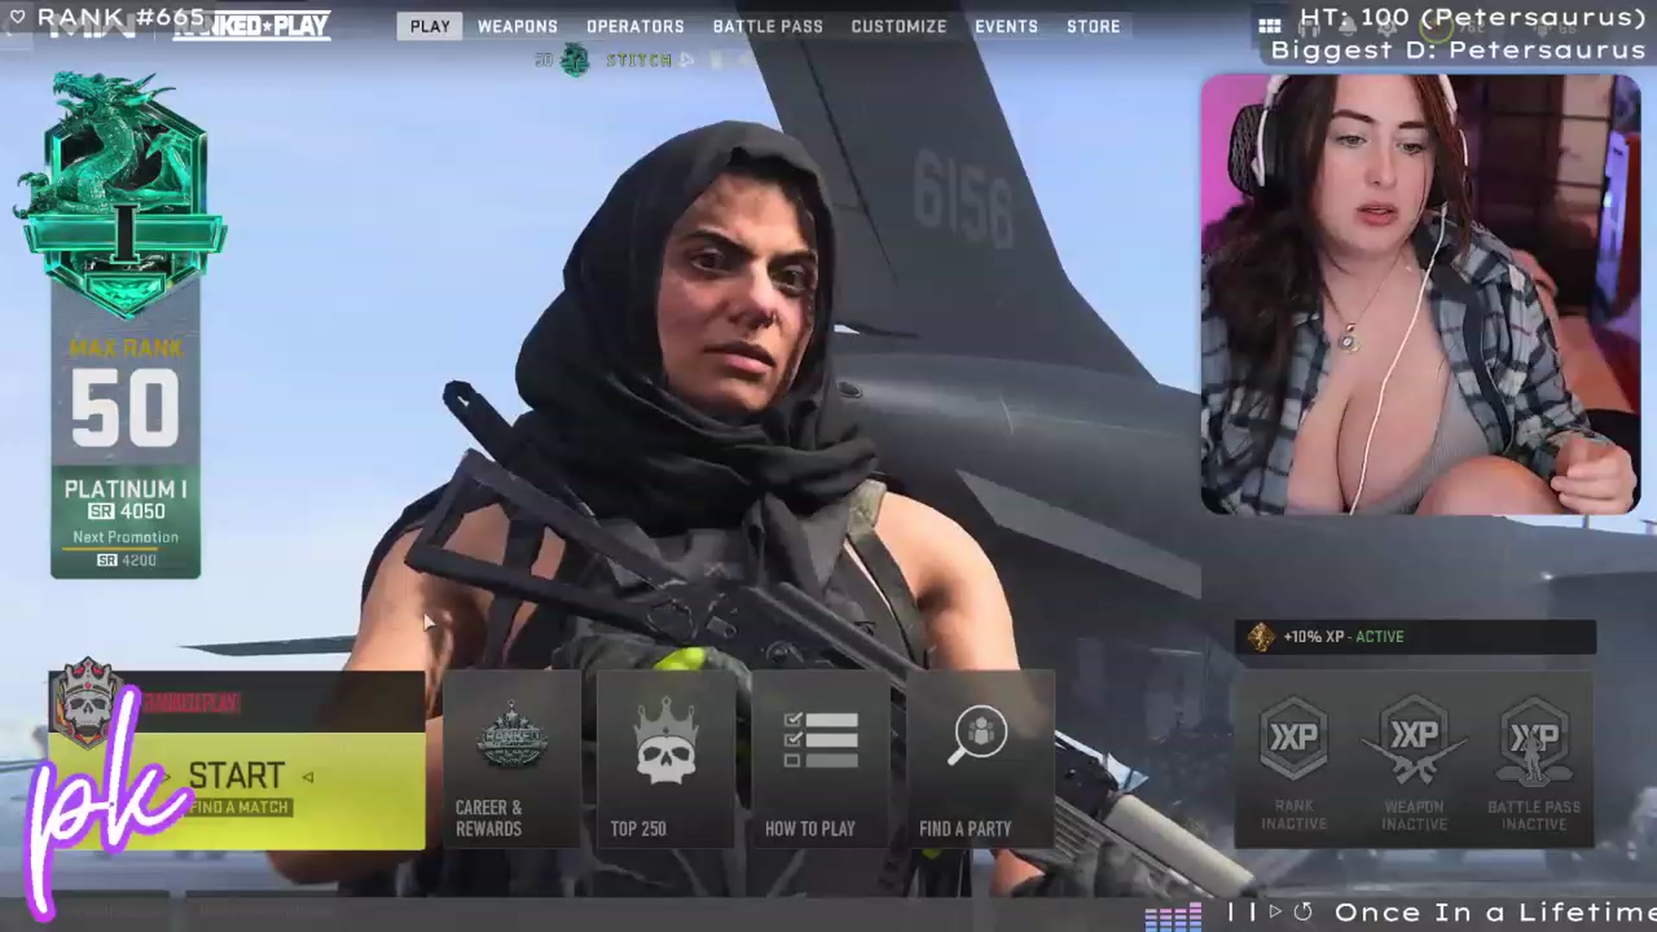Click the crowned skull icon
The image size is (1657, 932).
click(665, 740)
